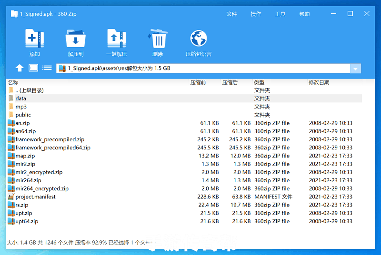381x255 pixels.
Task: Click the 添加 (Add) toolbar icon
Action: (x=34, y=38)
